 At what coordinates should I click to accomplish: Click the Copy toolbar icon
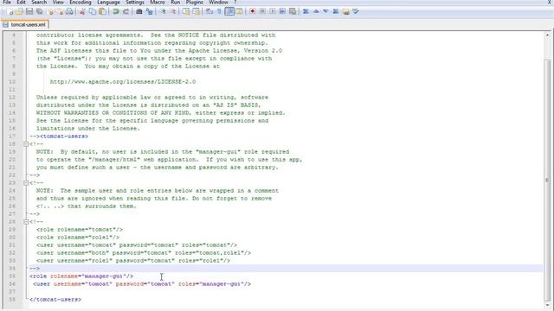[x=93, y=11]
